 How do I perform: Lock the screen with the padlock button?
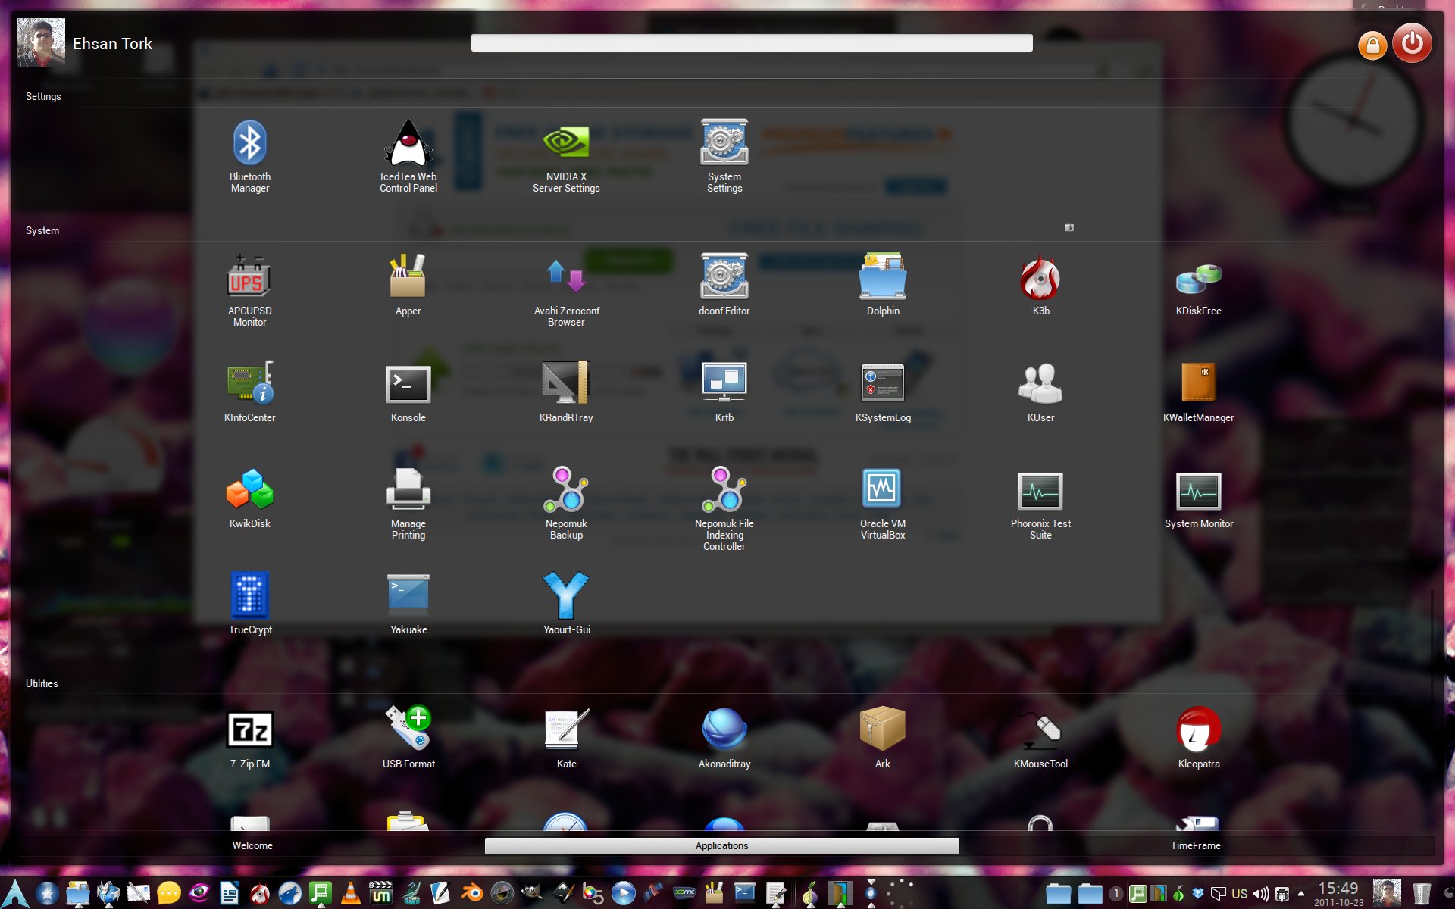coord(1372,45)
